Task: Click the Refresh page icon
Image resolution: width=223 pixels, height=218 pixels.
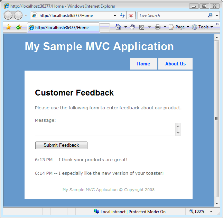Action: 122,15
